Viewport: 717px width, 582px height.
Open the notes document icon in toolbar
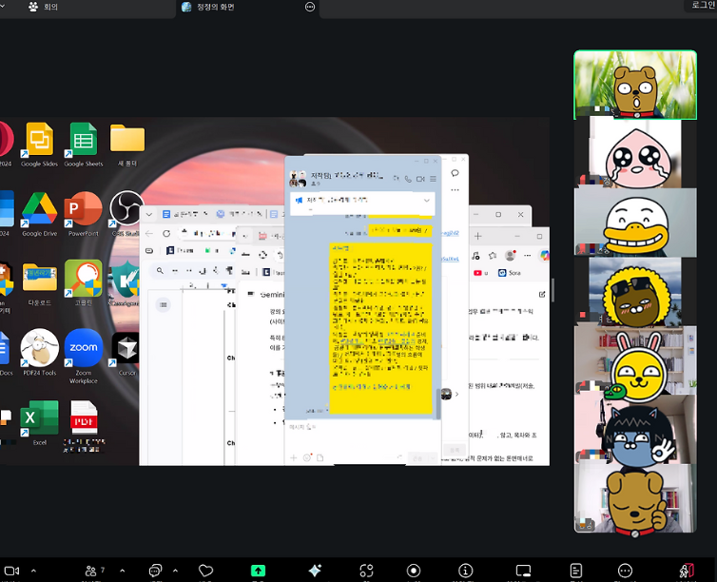(575, 571)
